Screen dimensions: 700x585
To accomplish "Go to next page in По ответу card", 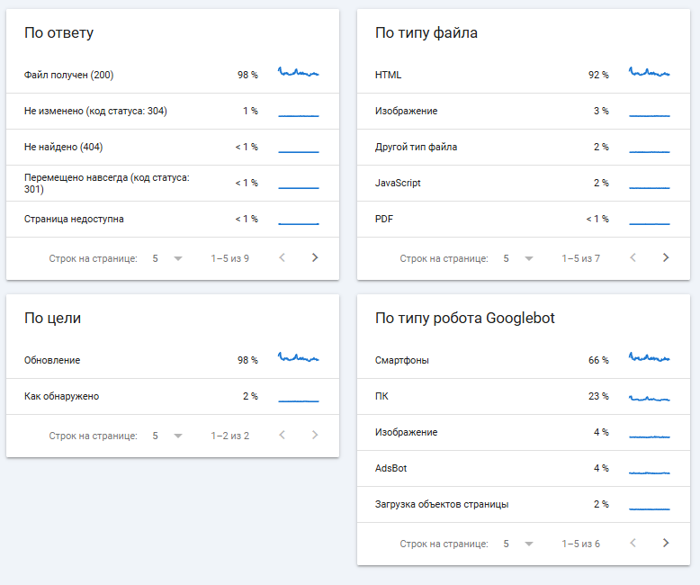I will pyautogui.click(x=315, y=258).
